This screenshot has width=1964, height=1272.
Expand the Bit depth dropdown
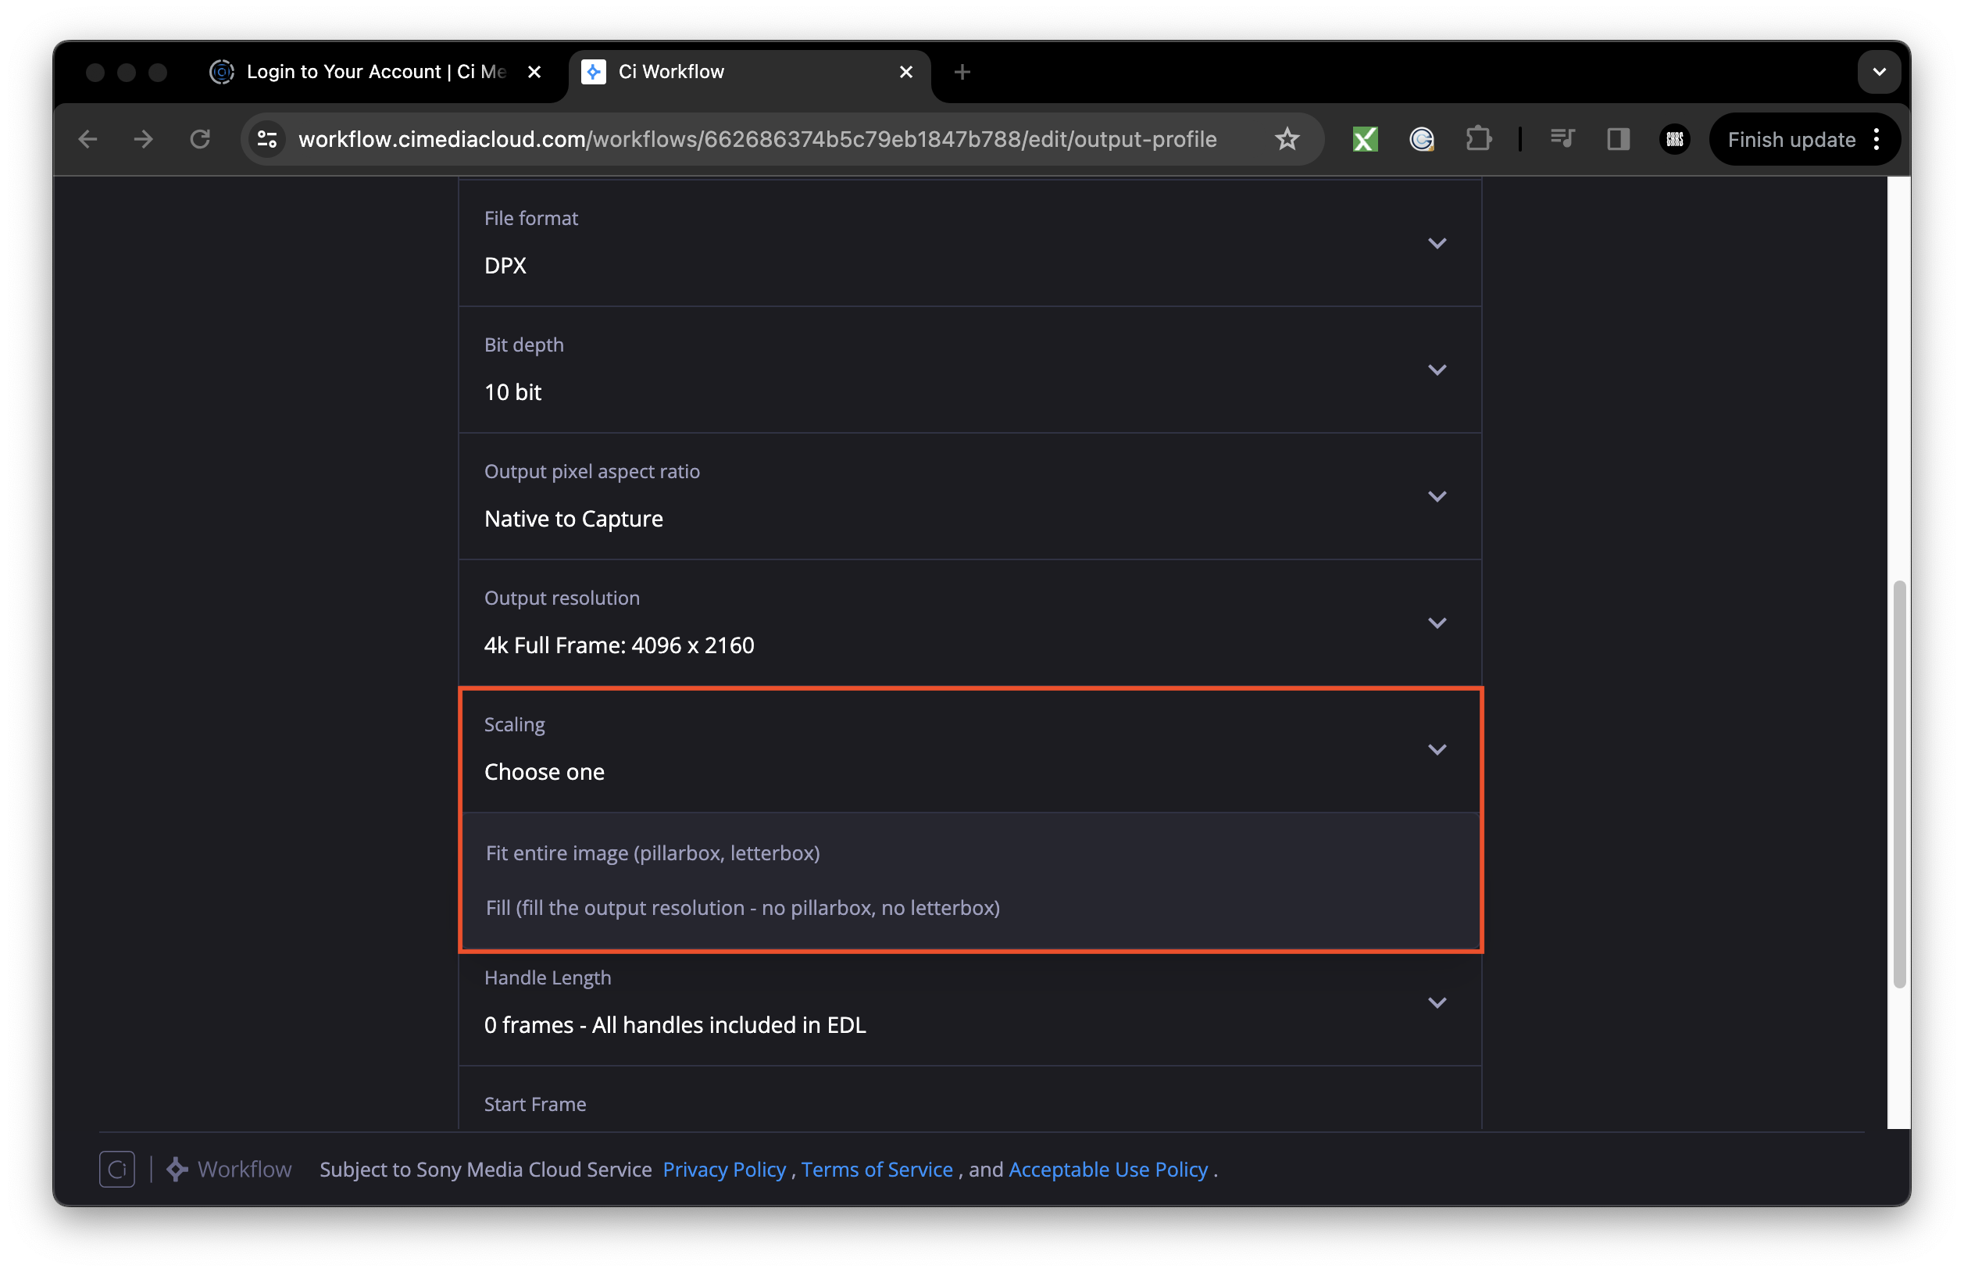pyautogui.click(x=1437, y=370)
